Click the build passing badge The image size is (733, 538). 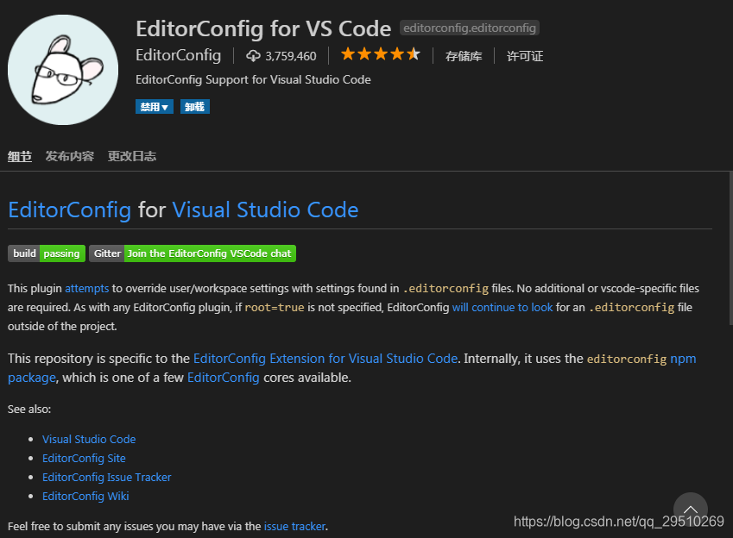pos(47,253)
